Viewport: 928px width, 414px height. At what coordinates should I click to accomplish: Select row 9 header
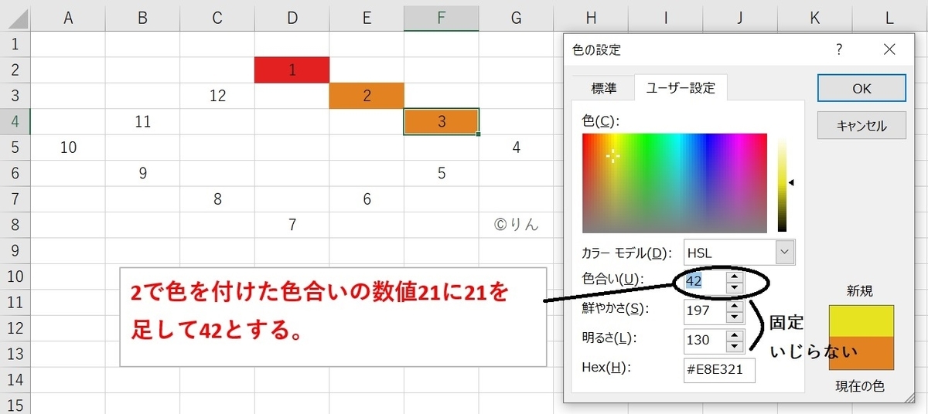pyautogui.click(x=15, y=251)
